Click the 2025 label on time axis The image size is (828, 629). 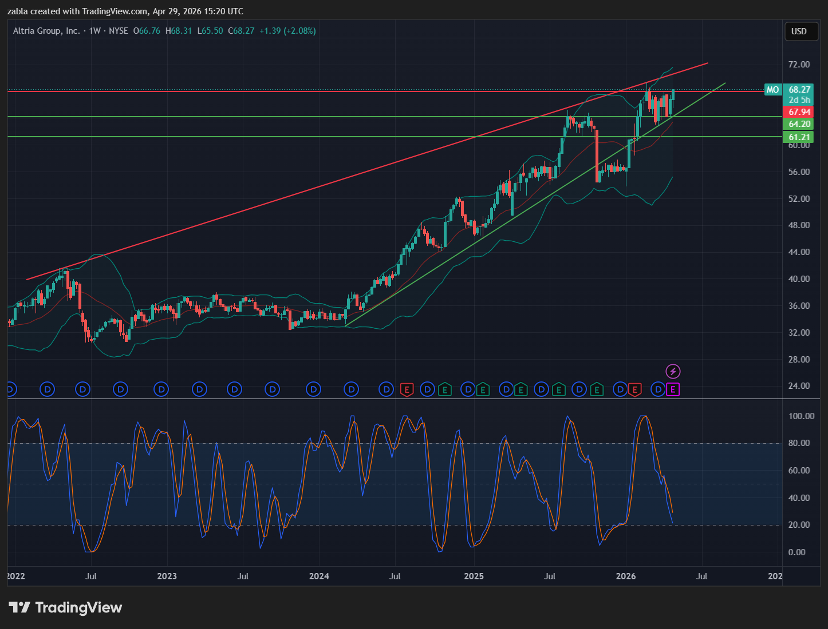474,576
